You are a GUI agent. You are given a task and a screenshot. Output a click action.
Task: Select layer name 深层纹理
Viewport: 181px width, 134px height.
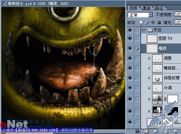coord(171,78)
